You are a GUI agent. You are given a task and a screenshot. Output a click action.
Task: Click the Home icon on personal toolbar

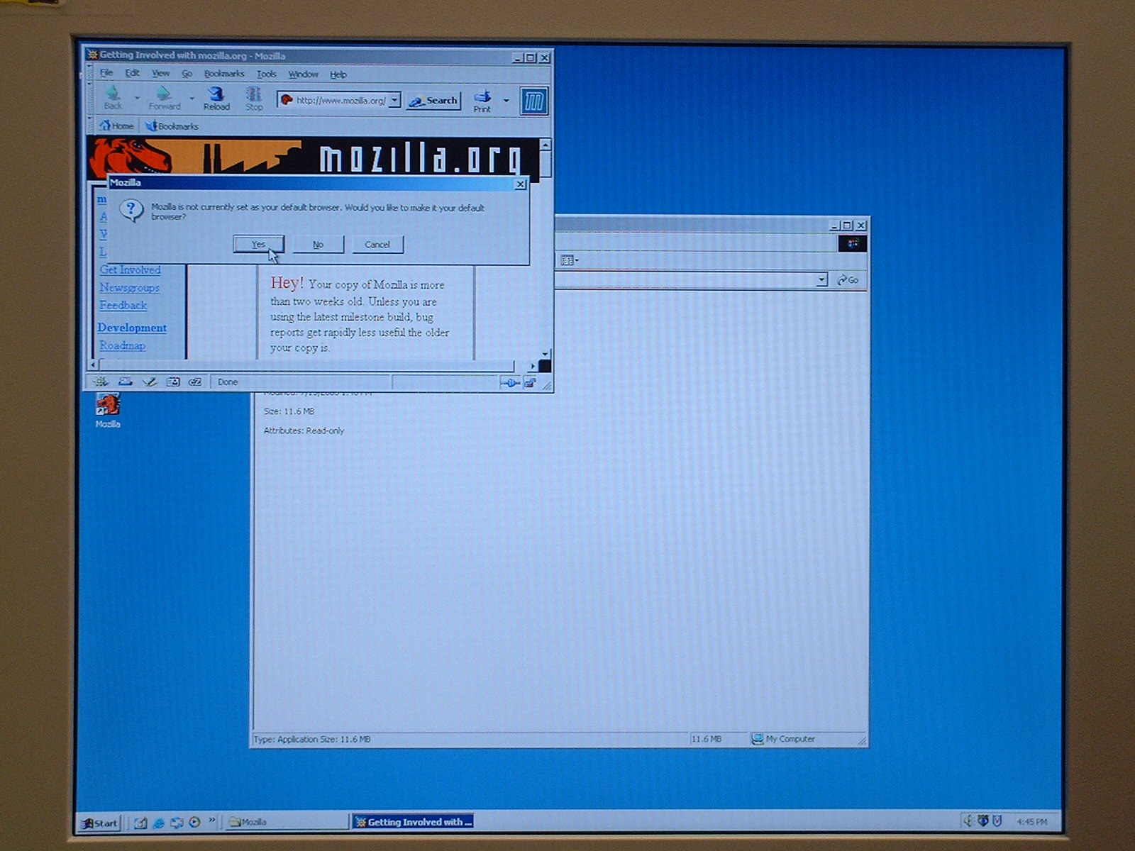click(x=116, y=126)
